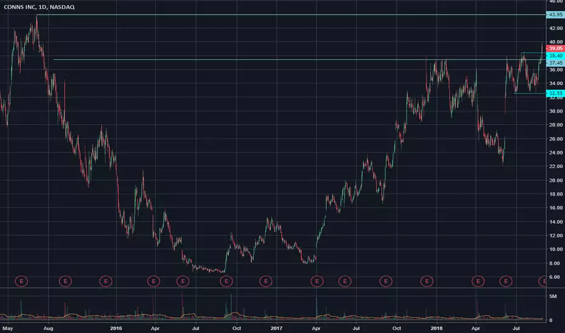Select the cyan 38.40 price label
The image size is (565, 333).
pyautogui.click(x=555, y=56)
